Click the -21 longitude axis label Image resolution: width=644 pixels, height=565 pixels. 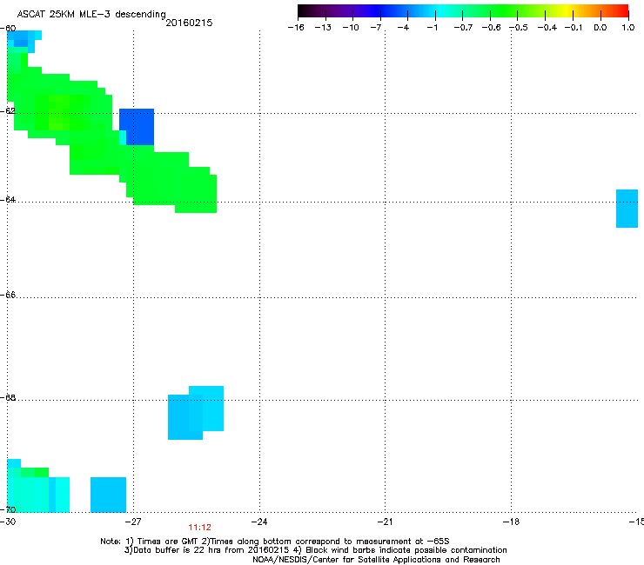[385, 522]
